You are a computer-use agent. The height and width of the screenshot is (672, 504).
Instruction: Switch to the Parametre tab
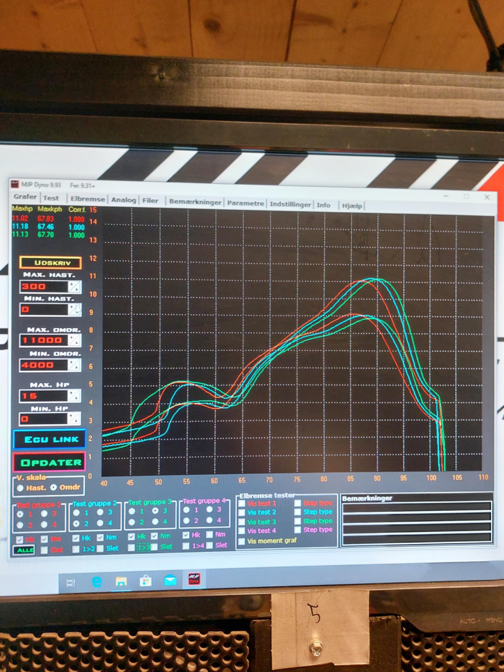245,203
